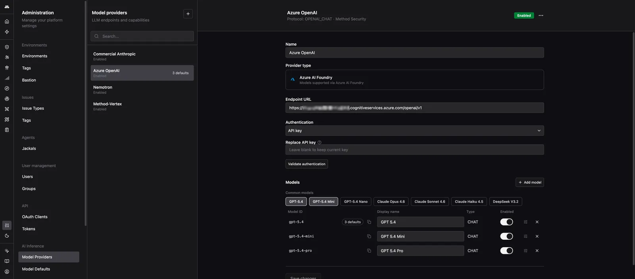The height and width of the screenshot is (279, 635).
Task: Add the DeepSeek V3.2 common model
Action: (506, 202)
